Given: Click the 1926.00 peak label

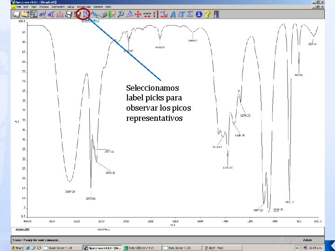Looking at the screenshot, I should click(160, 47).
